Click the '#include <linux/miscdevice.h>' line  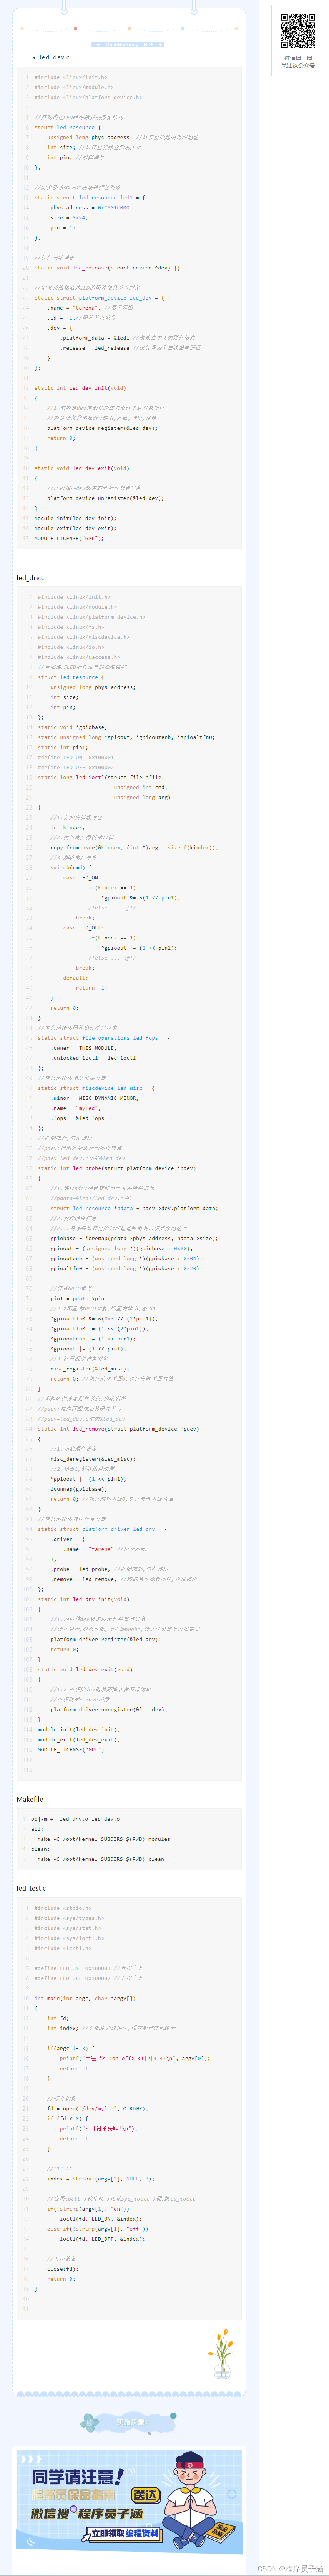pos(84,636)
